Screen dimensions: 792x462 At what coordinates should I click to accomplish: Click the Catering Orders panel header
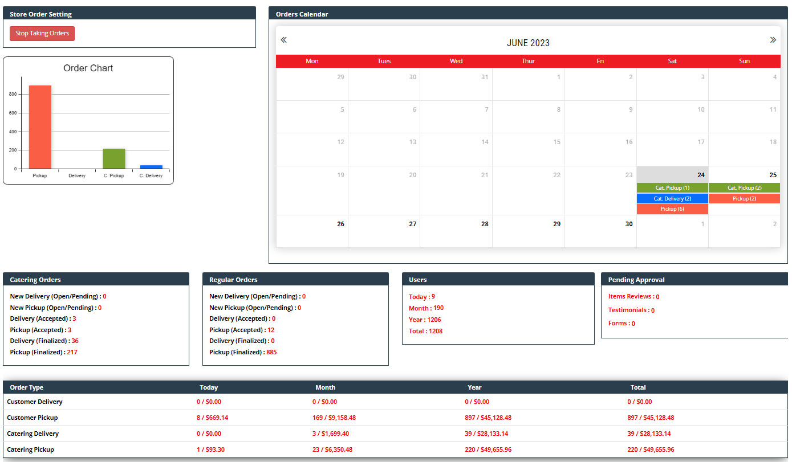click(x=96, y=280)
